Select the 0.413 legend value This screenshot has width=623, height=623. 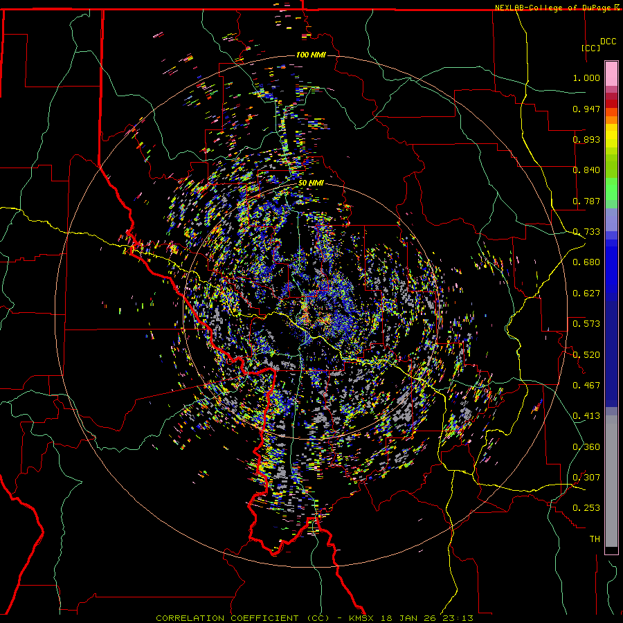point(586,416)
